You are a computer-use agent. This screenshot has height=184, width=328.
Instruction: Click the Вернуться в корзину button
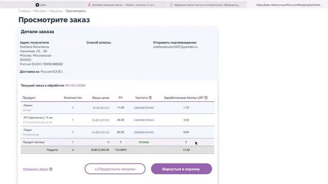pyautogui.click(x=181, y=169)
